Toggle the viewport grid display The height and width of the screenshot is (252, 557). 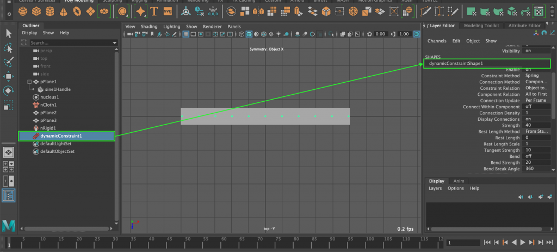click(x=185, y=34)
